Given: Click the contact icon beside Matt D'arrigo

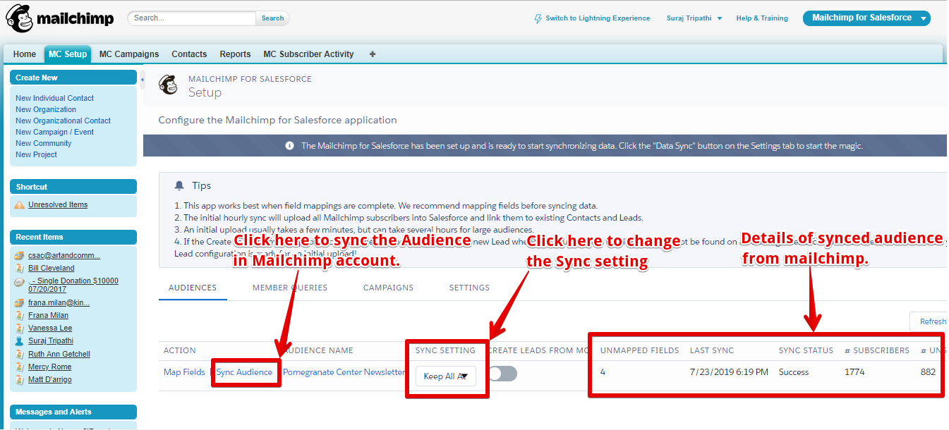Looking at the screenshot, I should (20, 380).
